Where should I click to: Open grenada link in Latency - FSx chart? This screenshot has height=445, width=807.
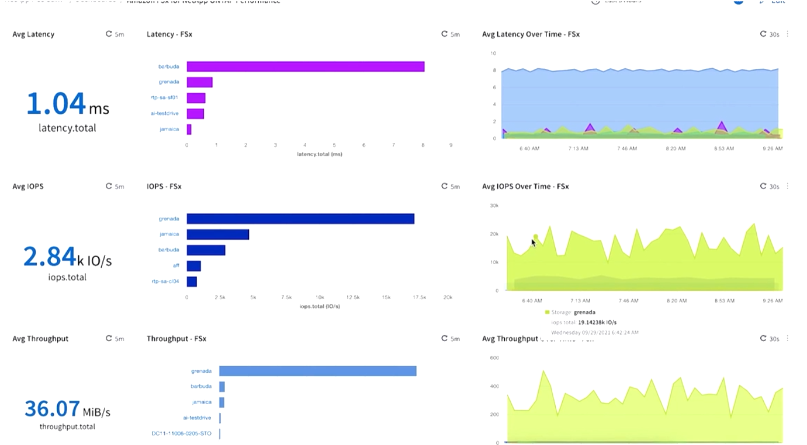169,82
